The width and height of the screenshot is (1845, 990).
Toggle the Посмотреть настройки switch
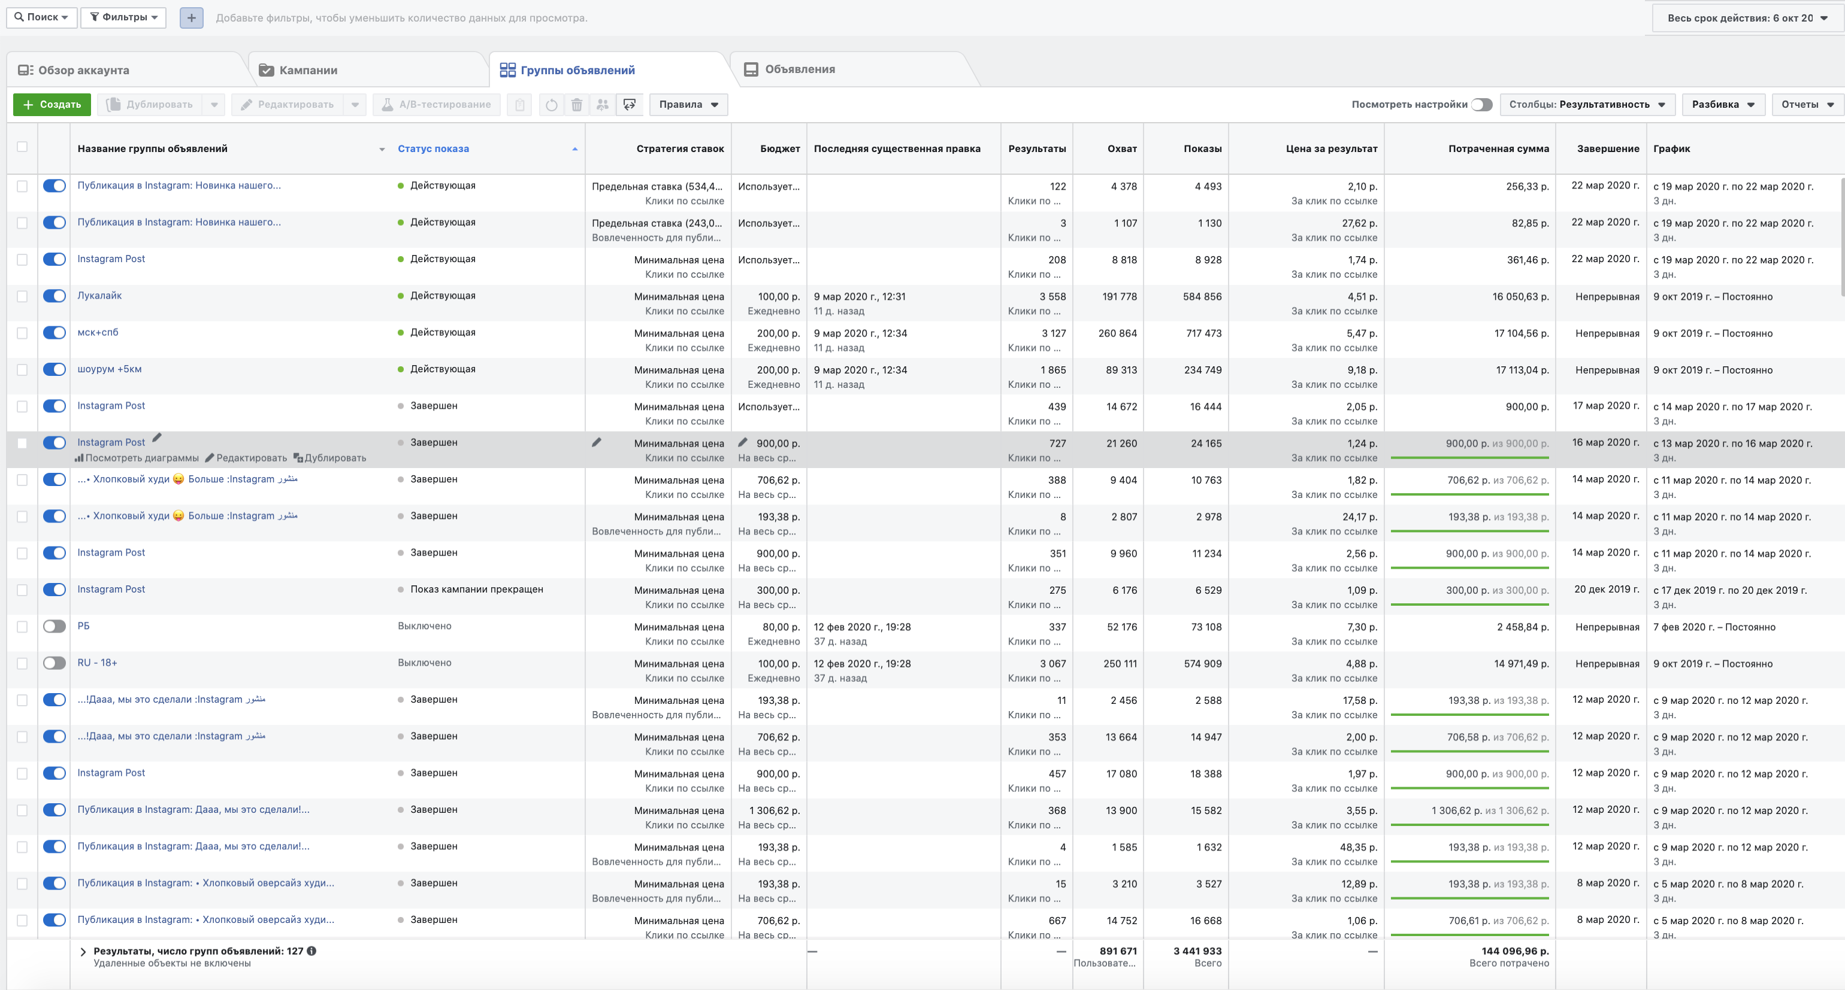click(1481, 105)
